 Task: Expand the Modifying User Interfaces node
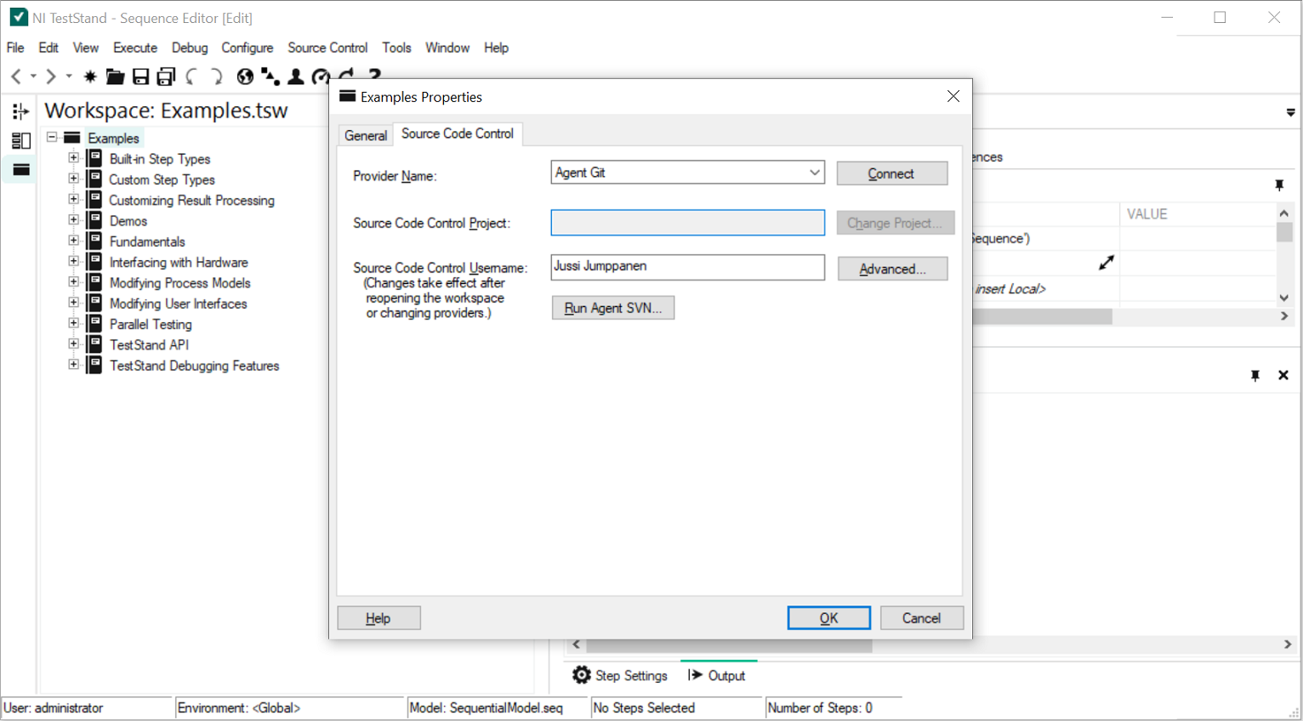(x=74, y=303)
